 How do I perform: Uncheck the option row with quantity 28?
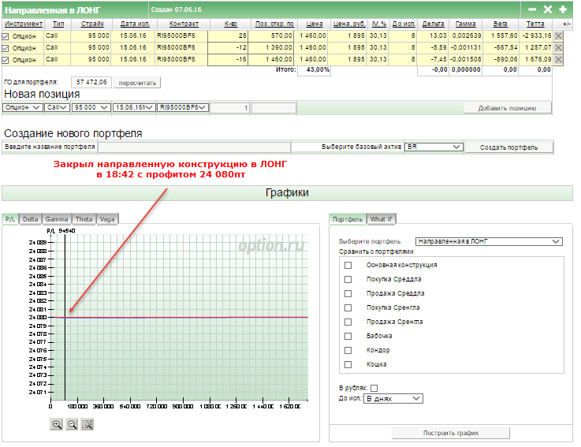coord(6,36)
